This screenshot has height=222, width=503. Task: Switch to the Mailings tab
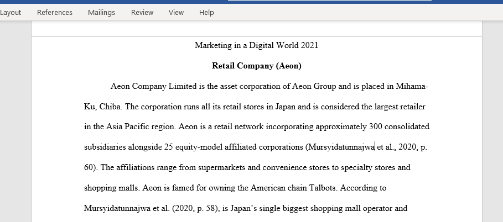[x=101, y=13]
